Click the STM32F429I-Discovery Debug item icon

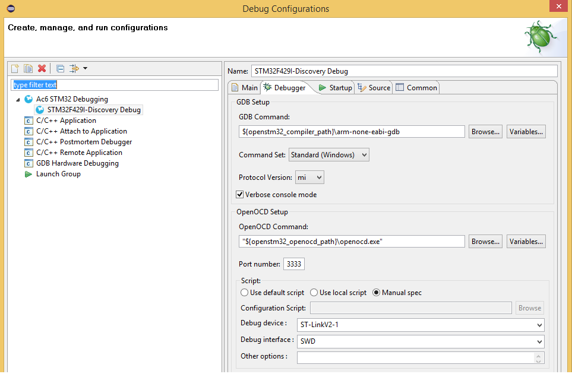(40, 110)
